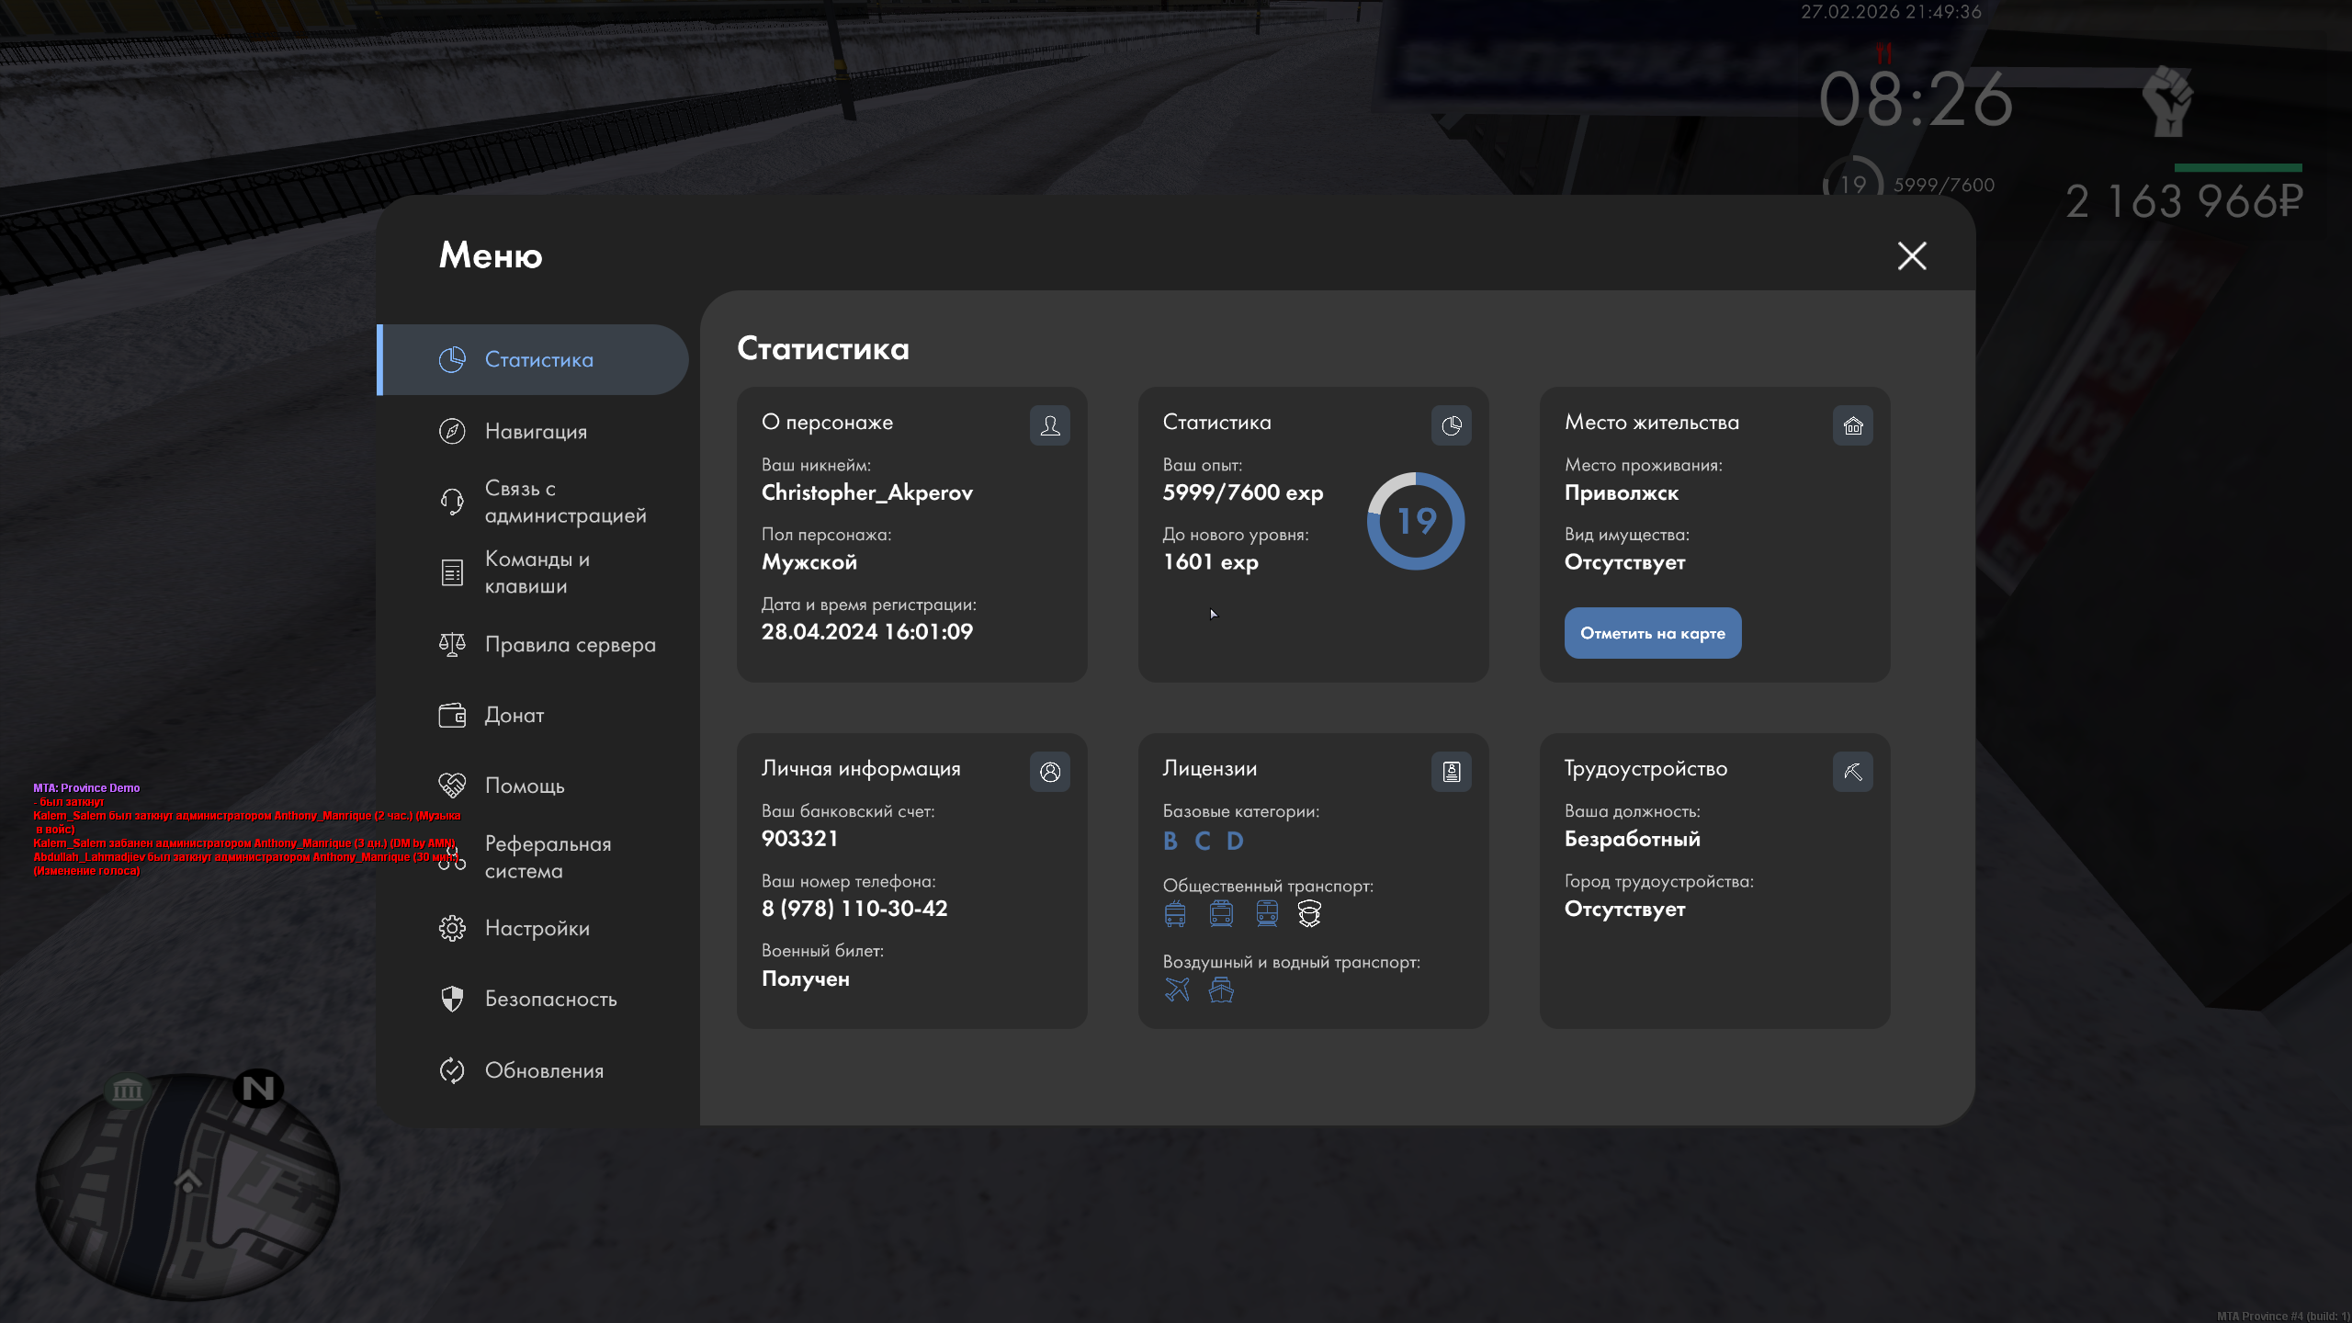2352x1323 pixels.
Task: Click the house icon in Место жительства card
Action: coord(1852,425)
